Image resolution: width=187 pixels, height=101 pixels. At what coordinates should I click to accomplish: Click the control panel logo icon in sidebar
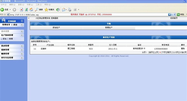click(x=4, y=20)
